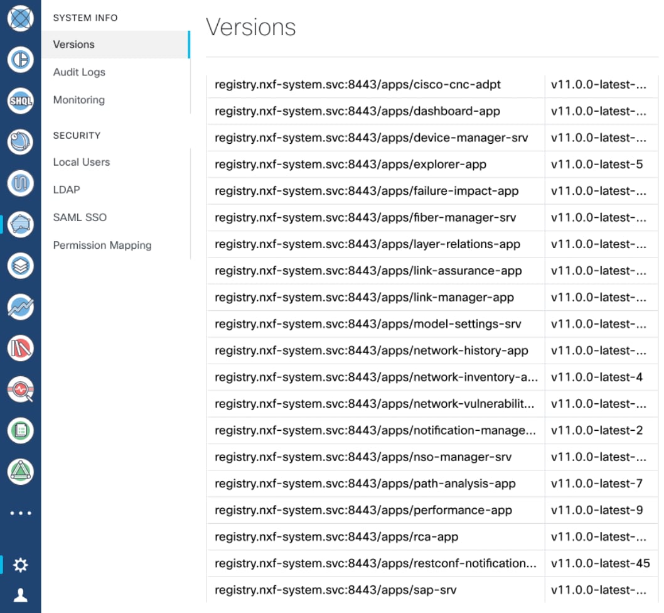
Task: Open the settings gear icon
Action: coord(21,565)
